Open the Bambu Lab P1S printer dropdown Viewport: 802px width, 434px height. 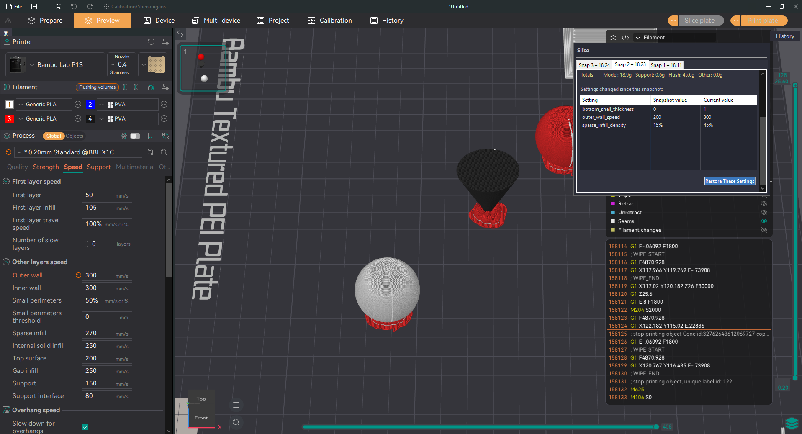(x=60, y=65)
